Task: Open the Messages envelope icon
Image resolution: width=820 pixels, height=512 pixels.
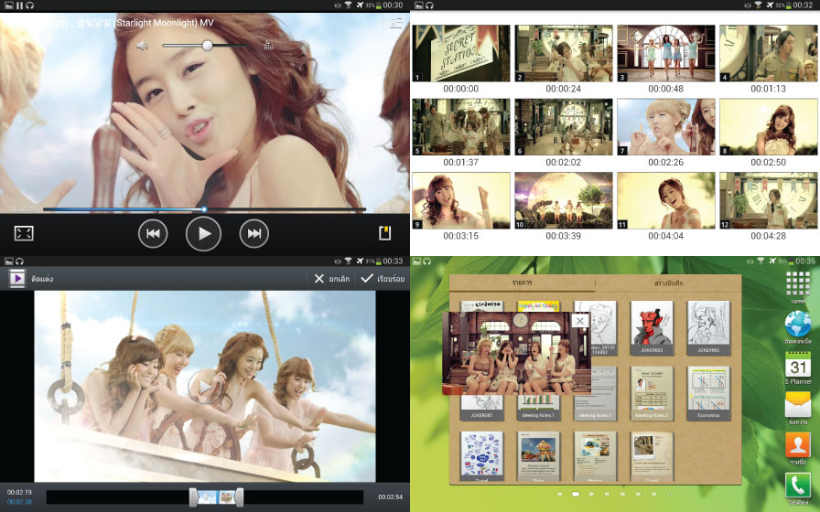Action: pos(798,404)
